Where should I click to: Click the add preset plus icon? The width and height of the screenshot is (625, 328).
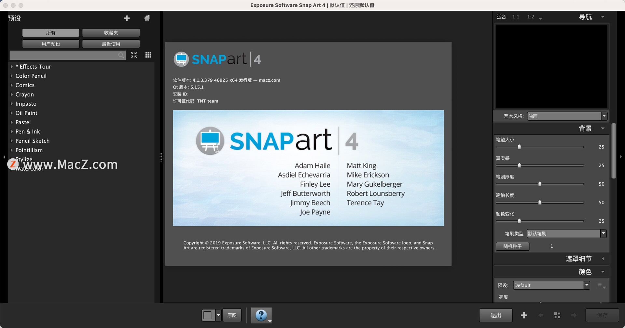(127, 18)
